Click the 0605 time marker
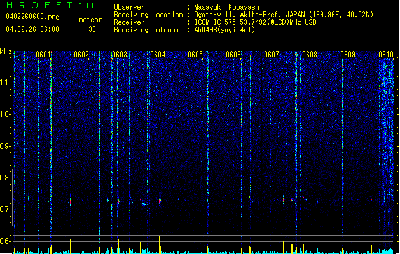 [x=195, y=55]
